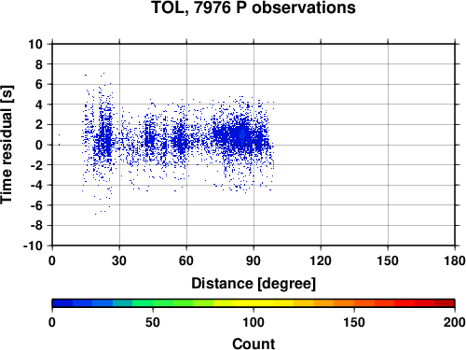
Task: Click the x-axis tick label 180
Action: point(455,260)
